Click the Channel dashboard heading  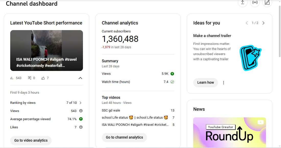pyautogui.click(x=32, y=4)
